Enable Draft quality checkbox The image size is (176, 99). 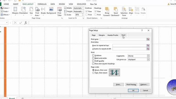(x=93, y=61)
